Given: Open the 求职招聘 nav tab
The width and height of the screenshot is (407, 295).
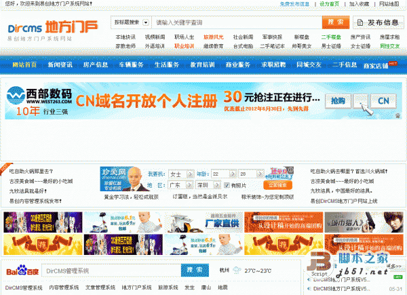Looking at the screenshot, I should (x=273, y=64).
